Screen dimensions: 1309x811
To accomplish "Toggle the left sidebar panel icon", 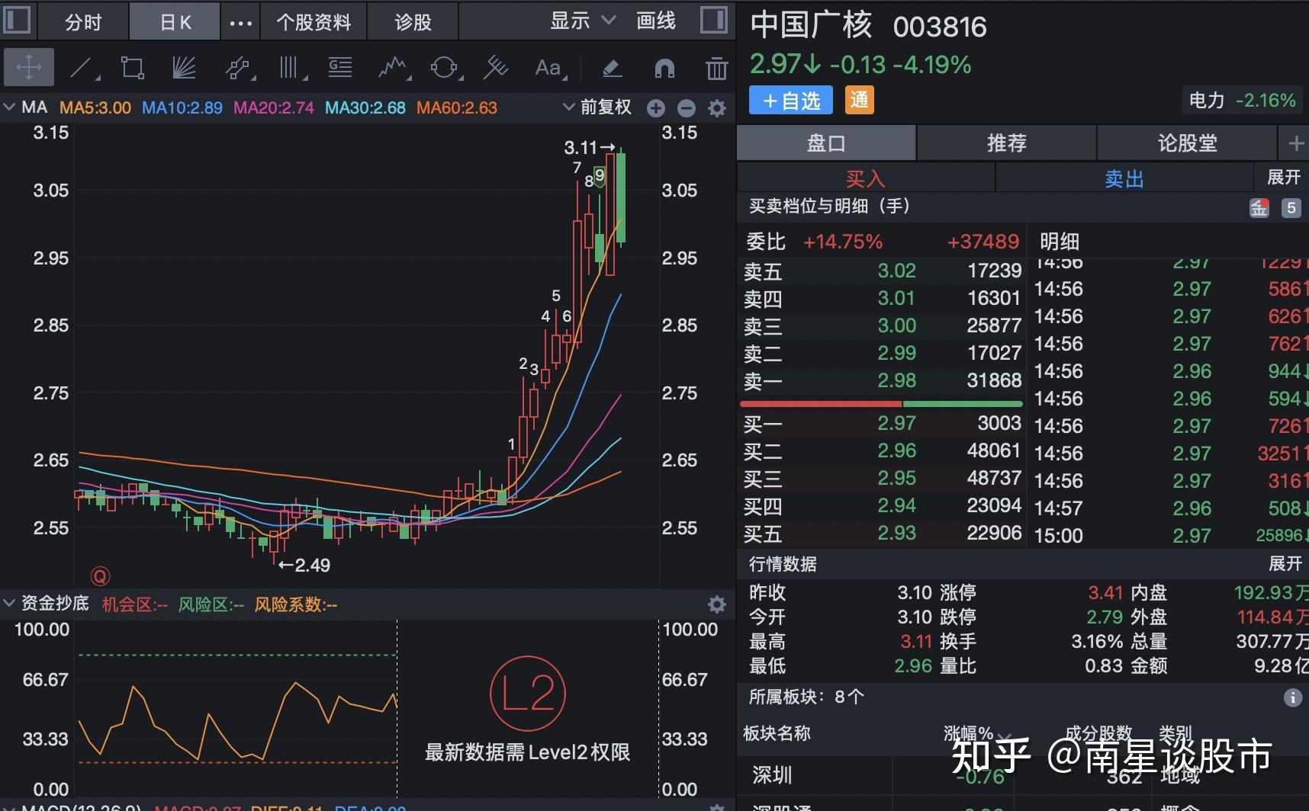I will click(x=17, y=20).
